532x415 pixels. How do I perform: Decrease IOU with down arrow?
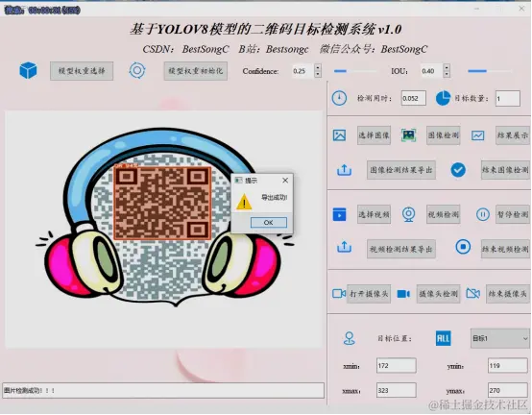447,74
